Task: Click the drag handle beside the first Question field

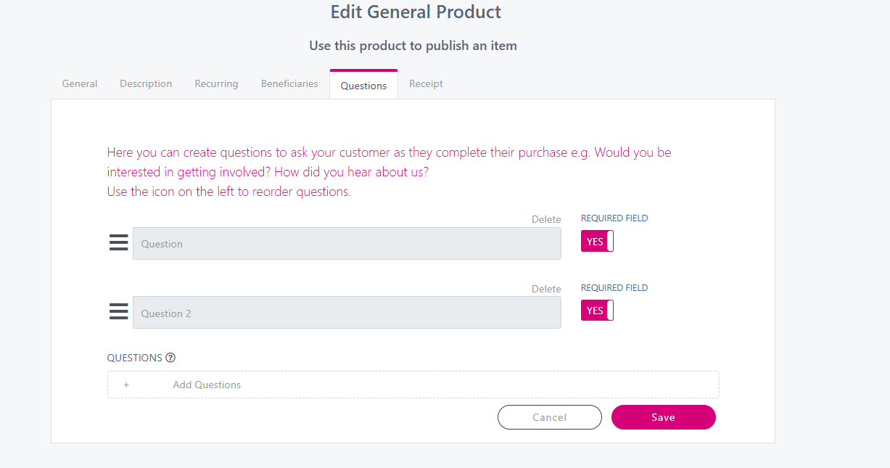Action: [118, 243]
